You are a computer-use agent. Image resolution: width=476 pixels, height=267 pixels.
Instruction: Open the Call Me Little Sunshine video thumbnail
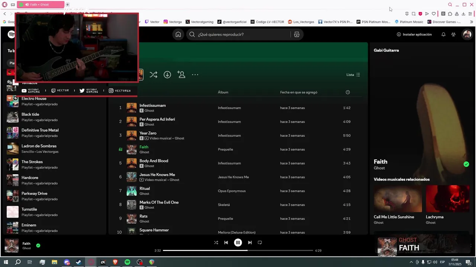pos(398,199)
